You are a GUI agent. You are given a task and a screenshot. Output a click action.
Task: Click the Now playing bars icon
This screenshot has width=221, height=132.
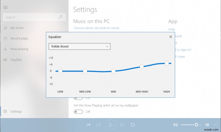pos(5,49)
